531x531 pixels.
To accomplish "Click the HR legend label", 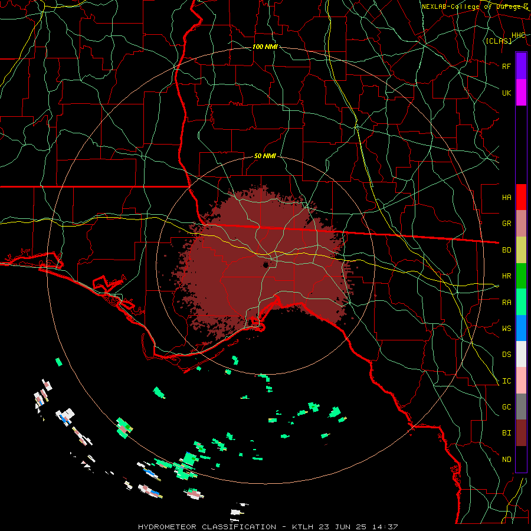I will point(507,276).
